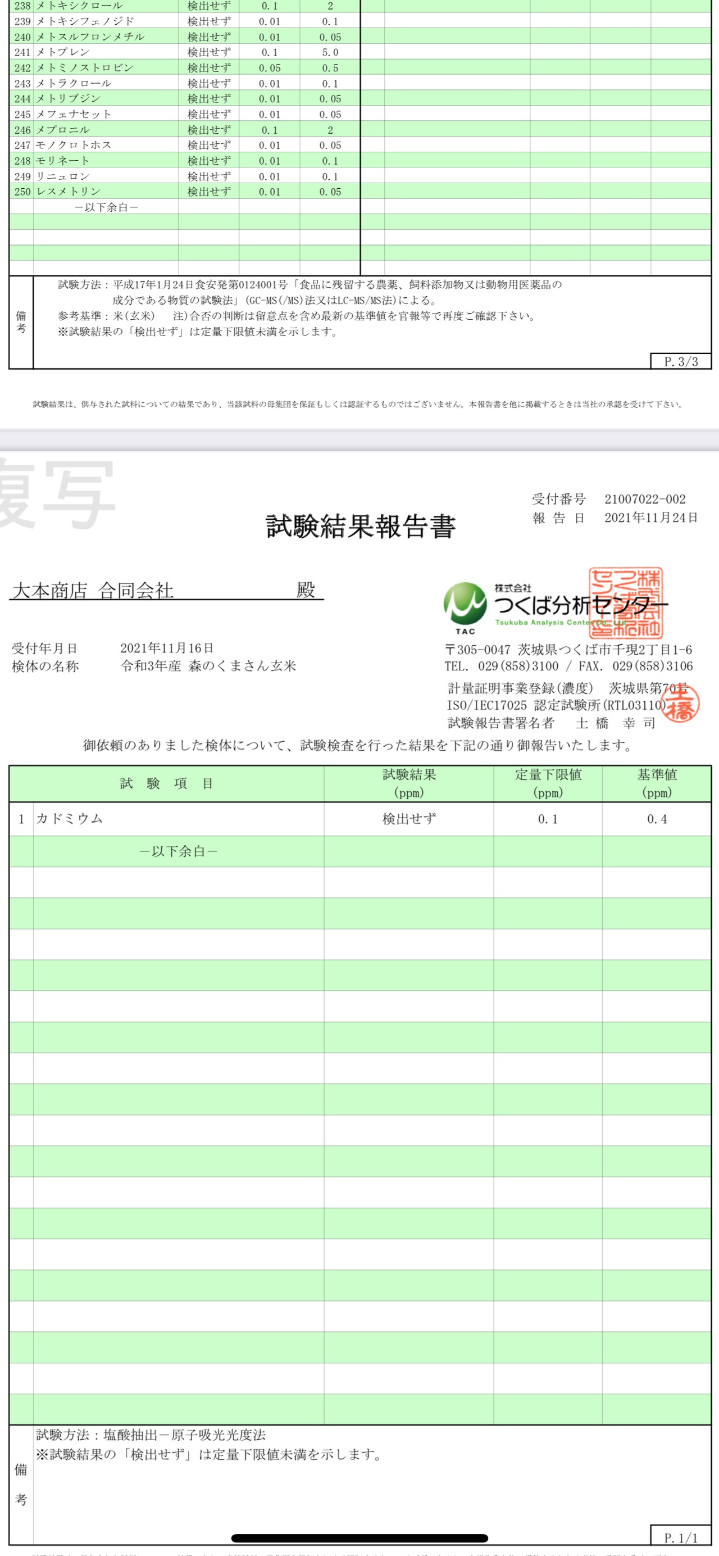This screenshot has height=1556, width=719.
Task: Select 試験方法：平成17年1月24日食安発 note line
Action: coord(310,284)
